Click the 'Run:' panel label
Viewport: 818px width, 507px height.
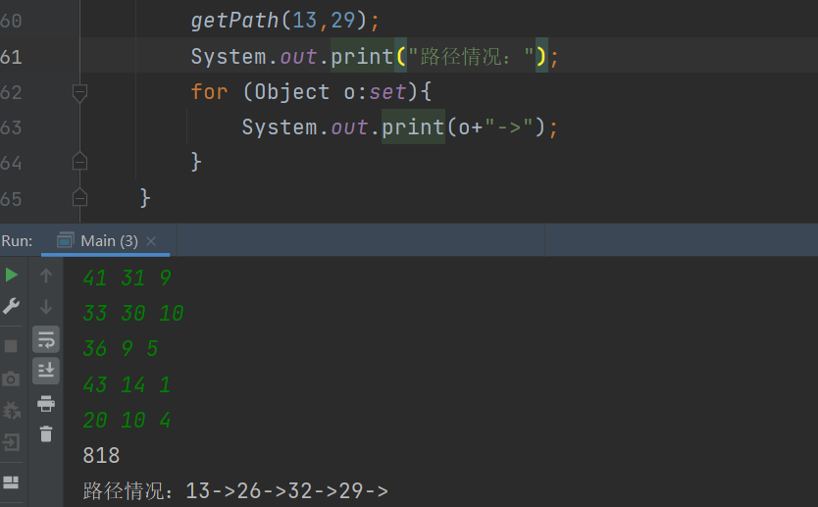[17, 241]
